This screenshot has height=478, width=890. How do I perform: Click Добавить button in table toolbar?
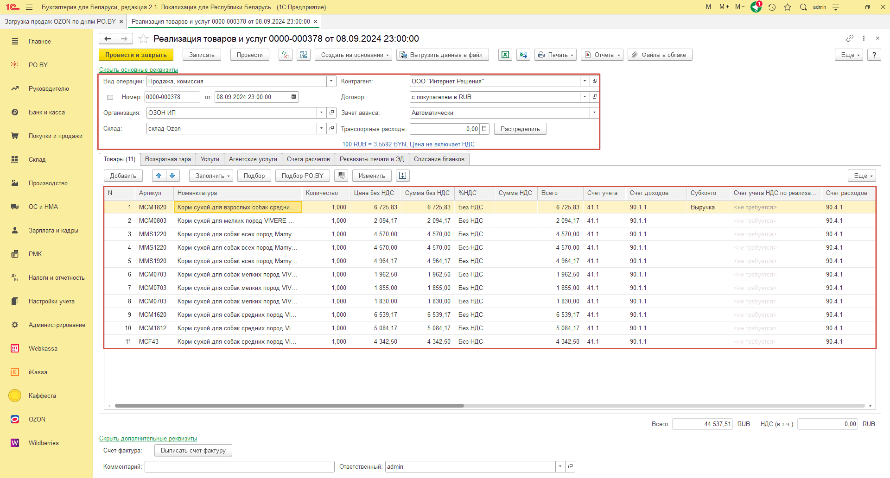[x=123, y=176]
